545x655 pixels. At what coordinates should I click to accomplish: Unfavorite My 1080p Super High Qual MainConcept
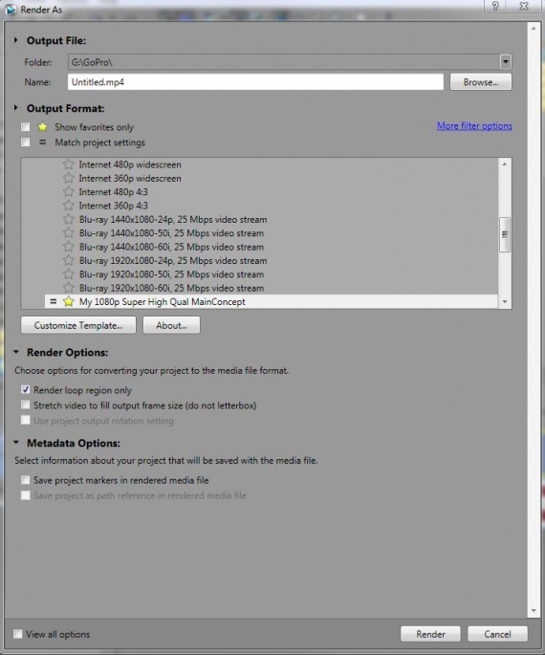click(69, 301)
